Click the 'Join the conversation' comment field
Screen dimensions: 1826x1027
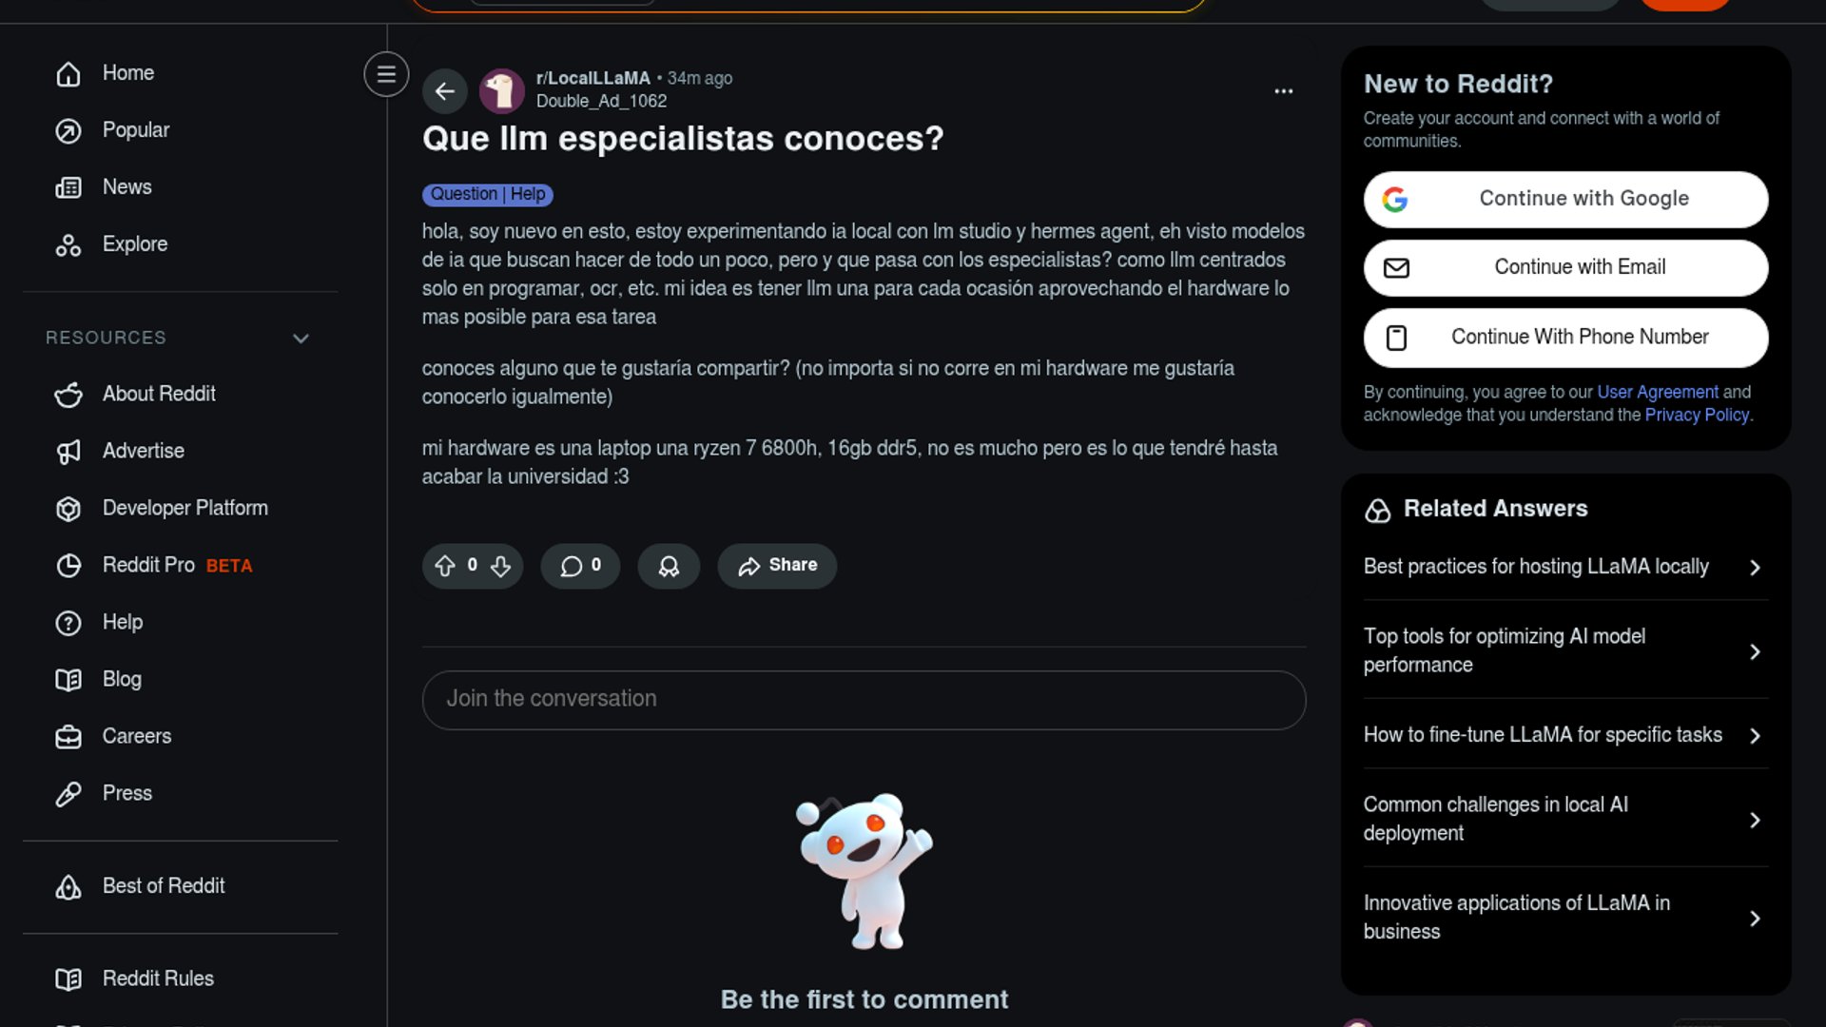point(864,700)
